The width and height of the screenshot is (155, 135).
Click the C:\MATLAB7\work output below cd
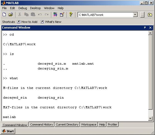(x=19, y=44)
